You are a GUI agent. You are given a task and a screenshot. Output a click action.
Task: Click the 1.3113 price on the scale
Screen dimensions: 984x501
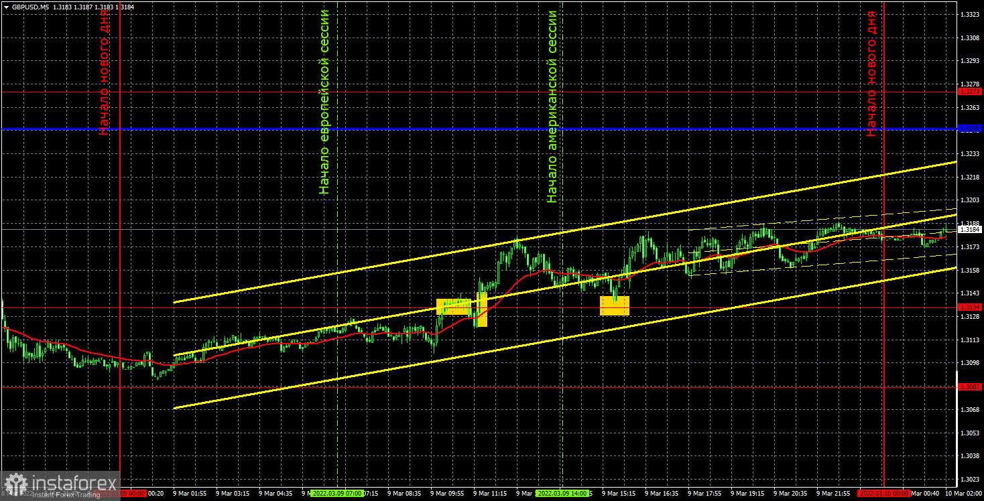(x=970, y=340)
